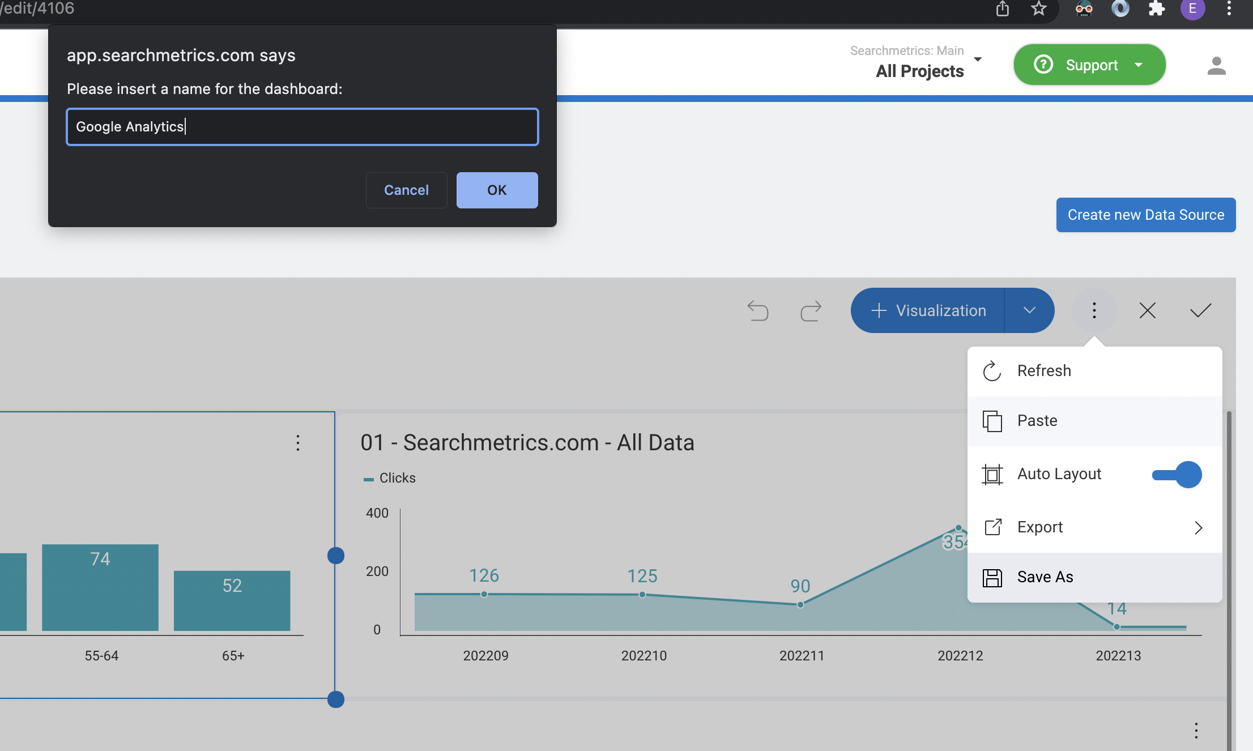Click the Refresh icon in menu
1253x751 pixels.
click(x=992, y=371)
